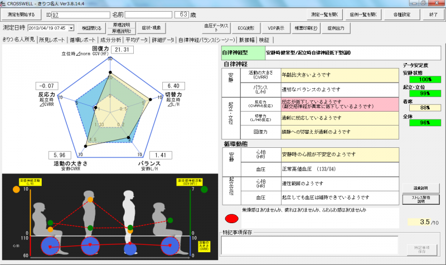Viewport: 446px width, 265px height.
Task: Click the rightmost seated figure silhouette
Action: (168, 218)
